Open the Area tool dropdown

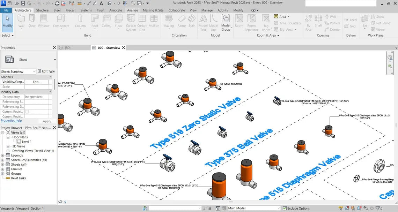pyautogui.click(x=288, y=17)
